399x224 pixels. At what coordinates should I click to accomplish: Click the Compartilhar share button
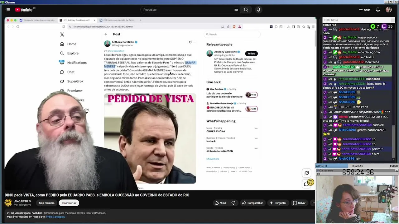click(252, 203)
